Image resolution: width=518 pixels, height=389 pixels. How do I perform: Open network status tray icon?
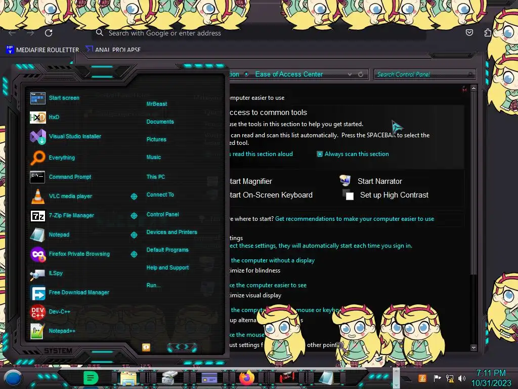click(x=450, y=378)
